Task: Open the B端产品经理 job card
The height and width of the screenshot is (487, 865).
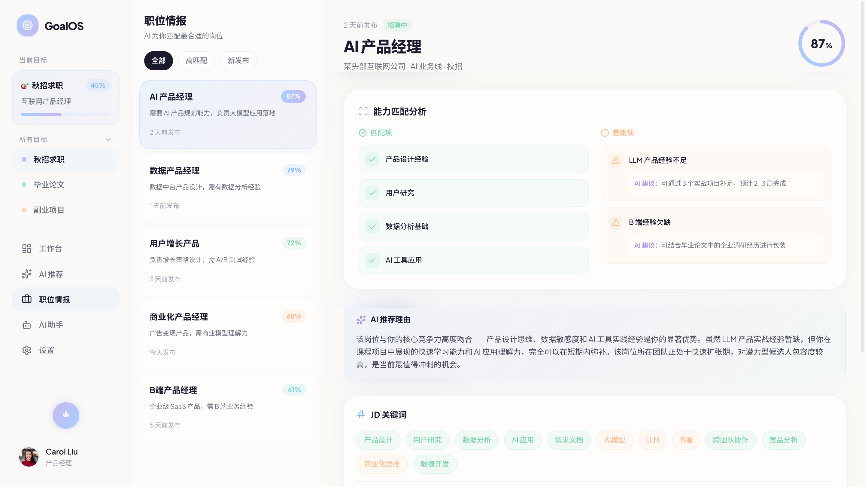Action: tap(228, 407)
